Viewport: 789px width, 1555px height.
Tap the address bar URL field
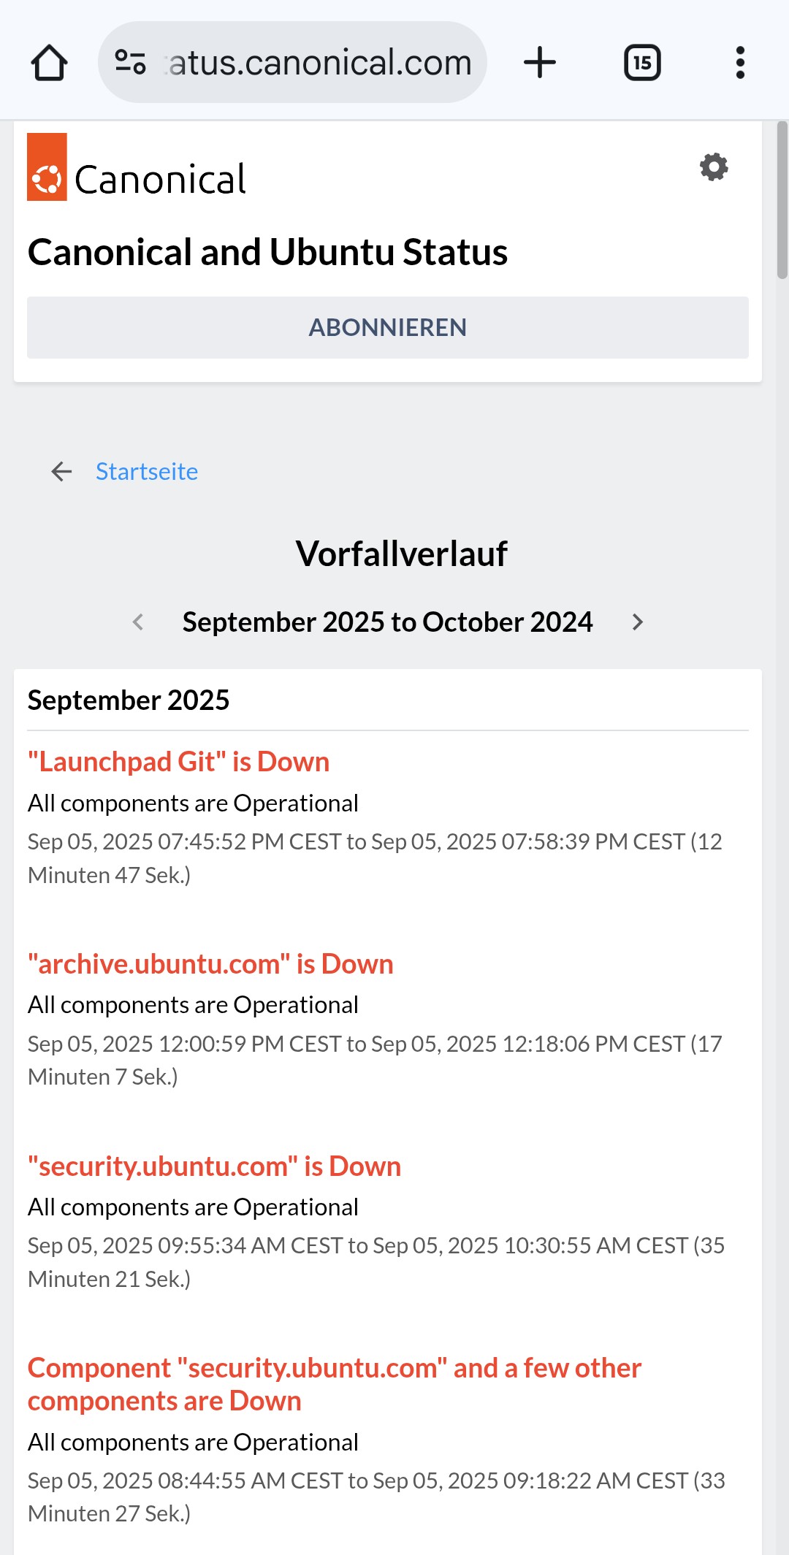320,63
